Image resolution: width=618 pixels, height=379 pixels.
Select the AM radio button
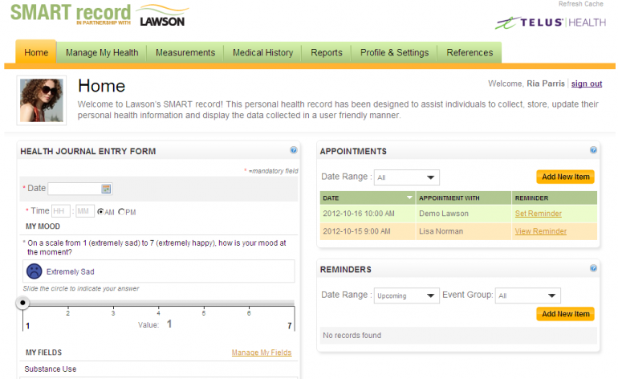point(100,212)
